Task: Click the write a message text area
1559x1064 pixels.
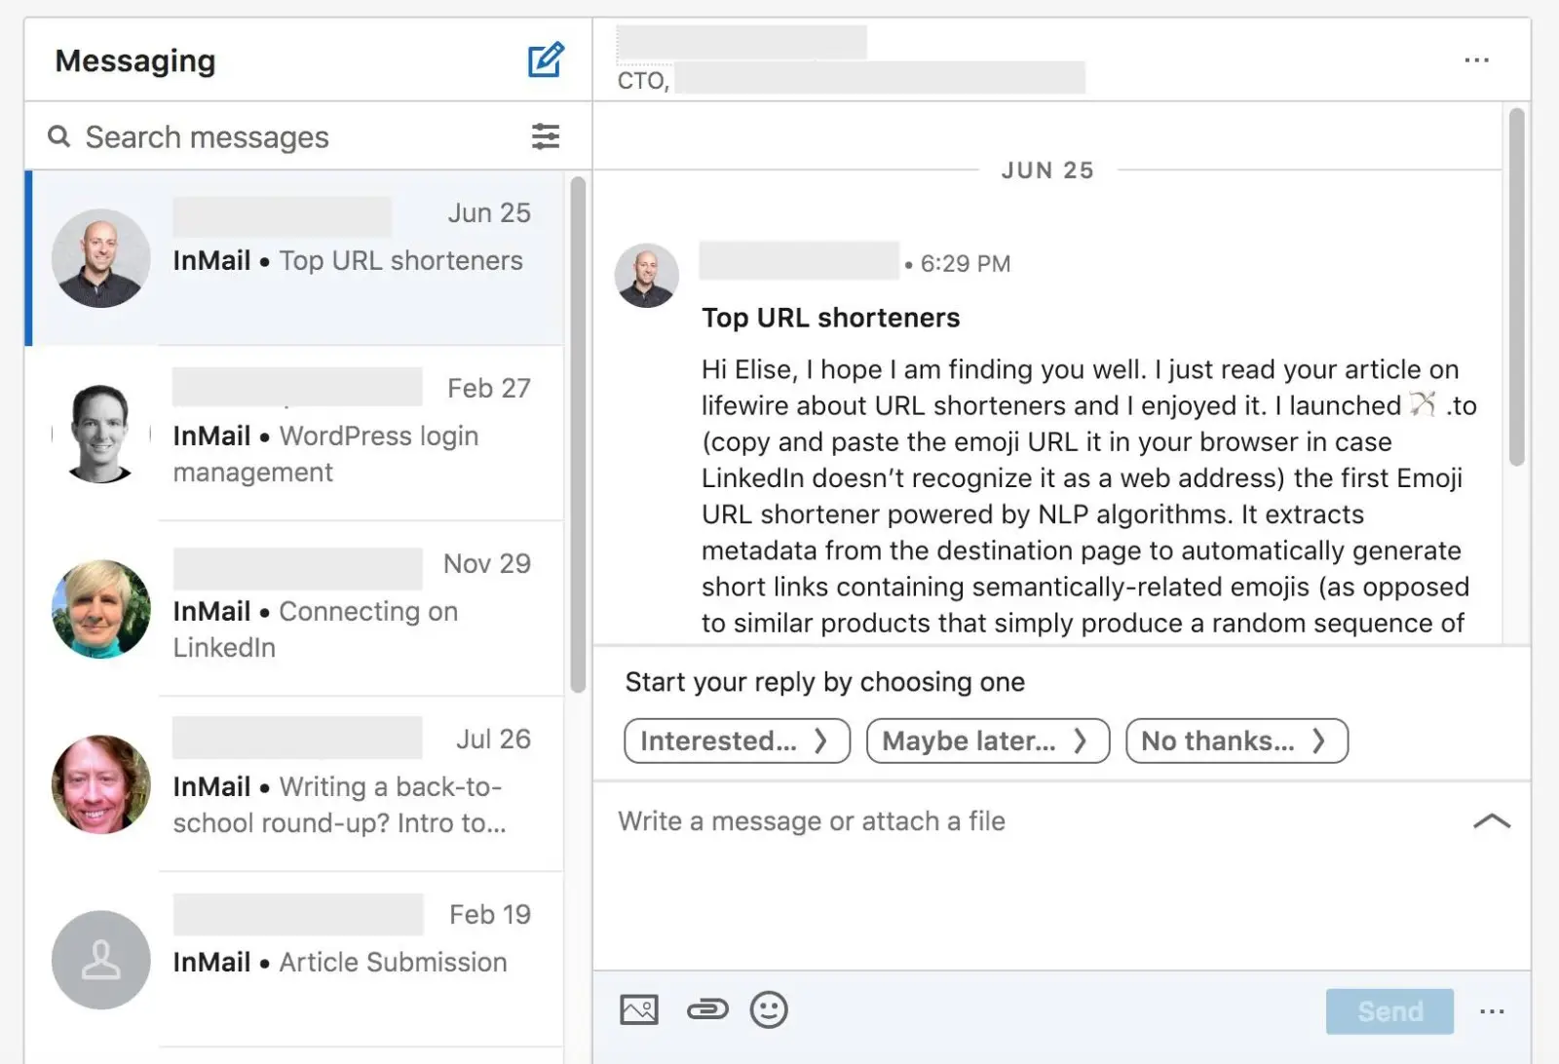Action: click(x=1033, y=877)
